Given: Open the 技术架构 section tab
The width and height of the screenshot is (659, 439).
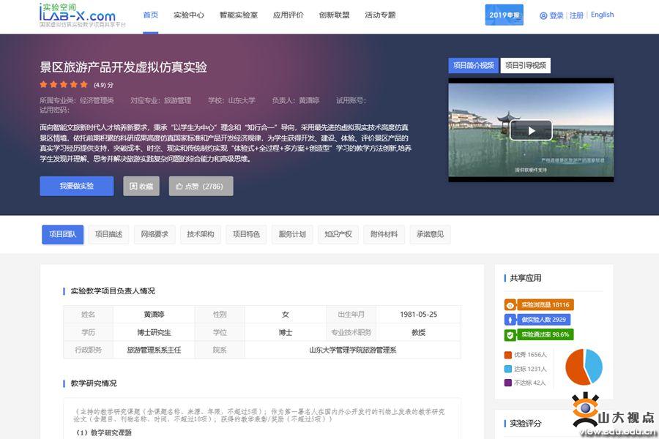Looking at the screenshot, I should click(201, 234).
